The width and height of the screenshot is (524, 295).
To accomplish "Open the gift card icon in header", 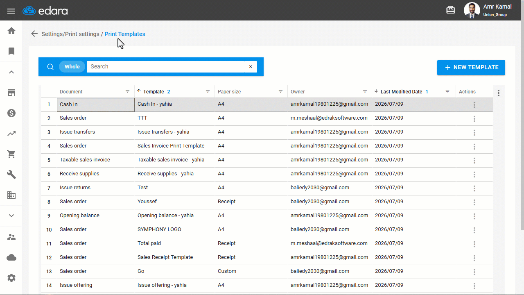I will point(451,10).
